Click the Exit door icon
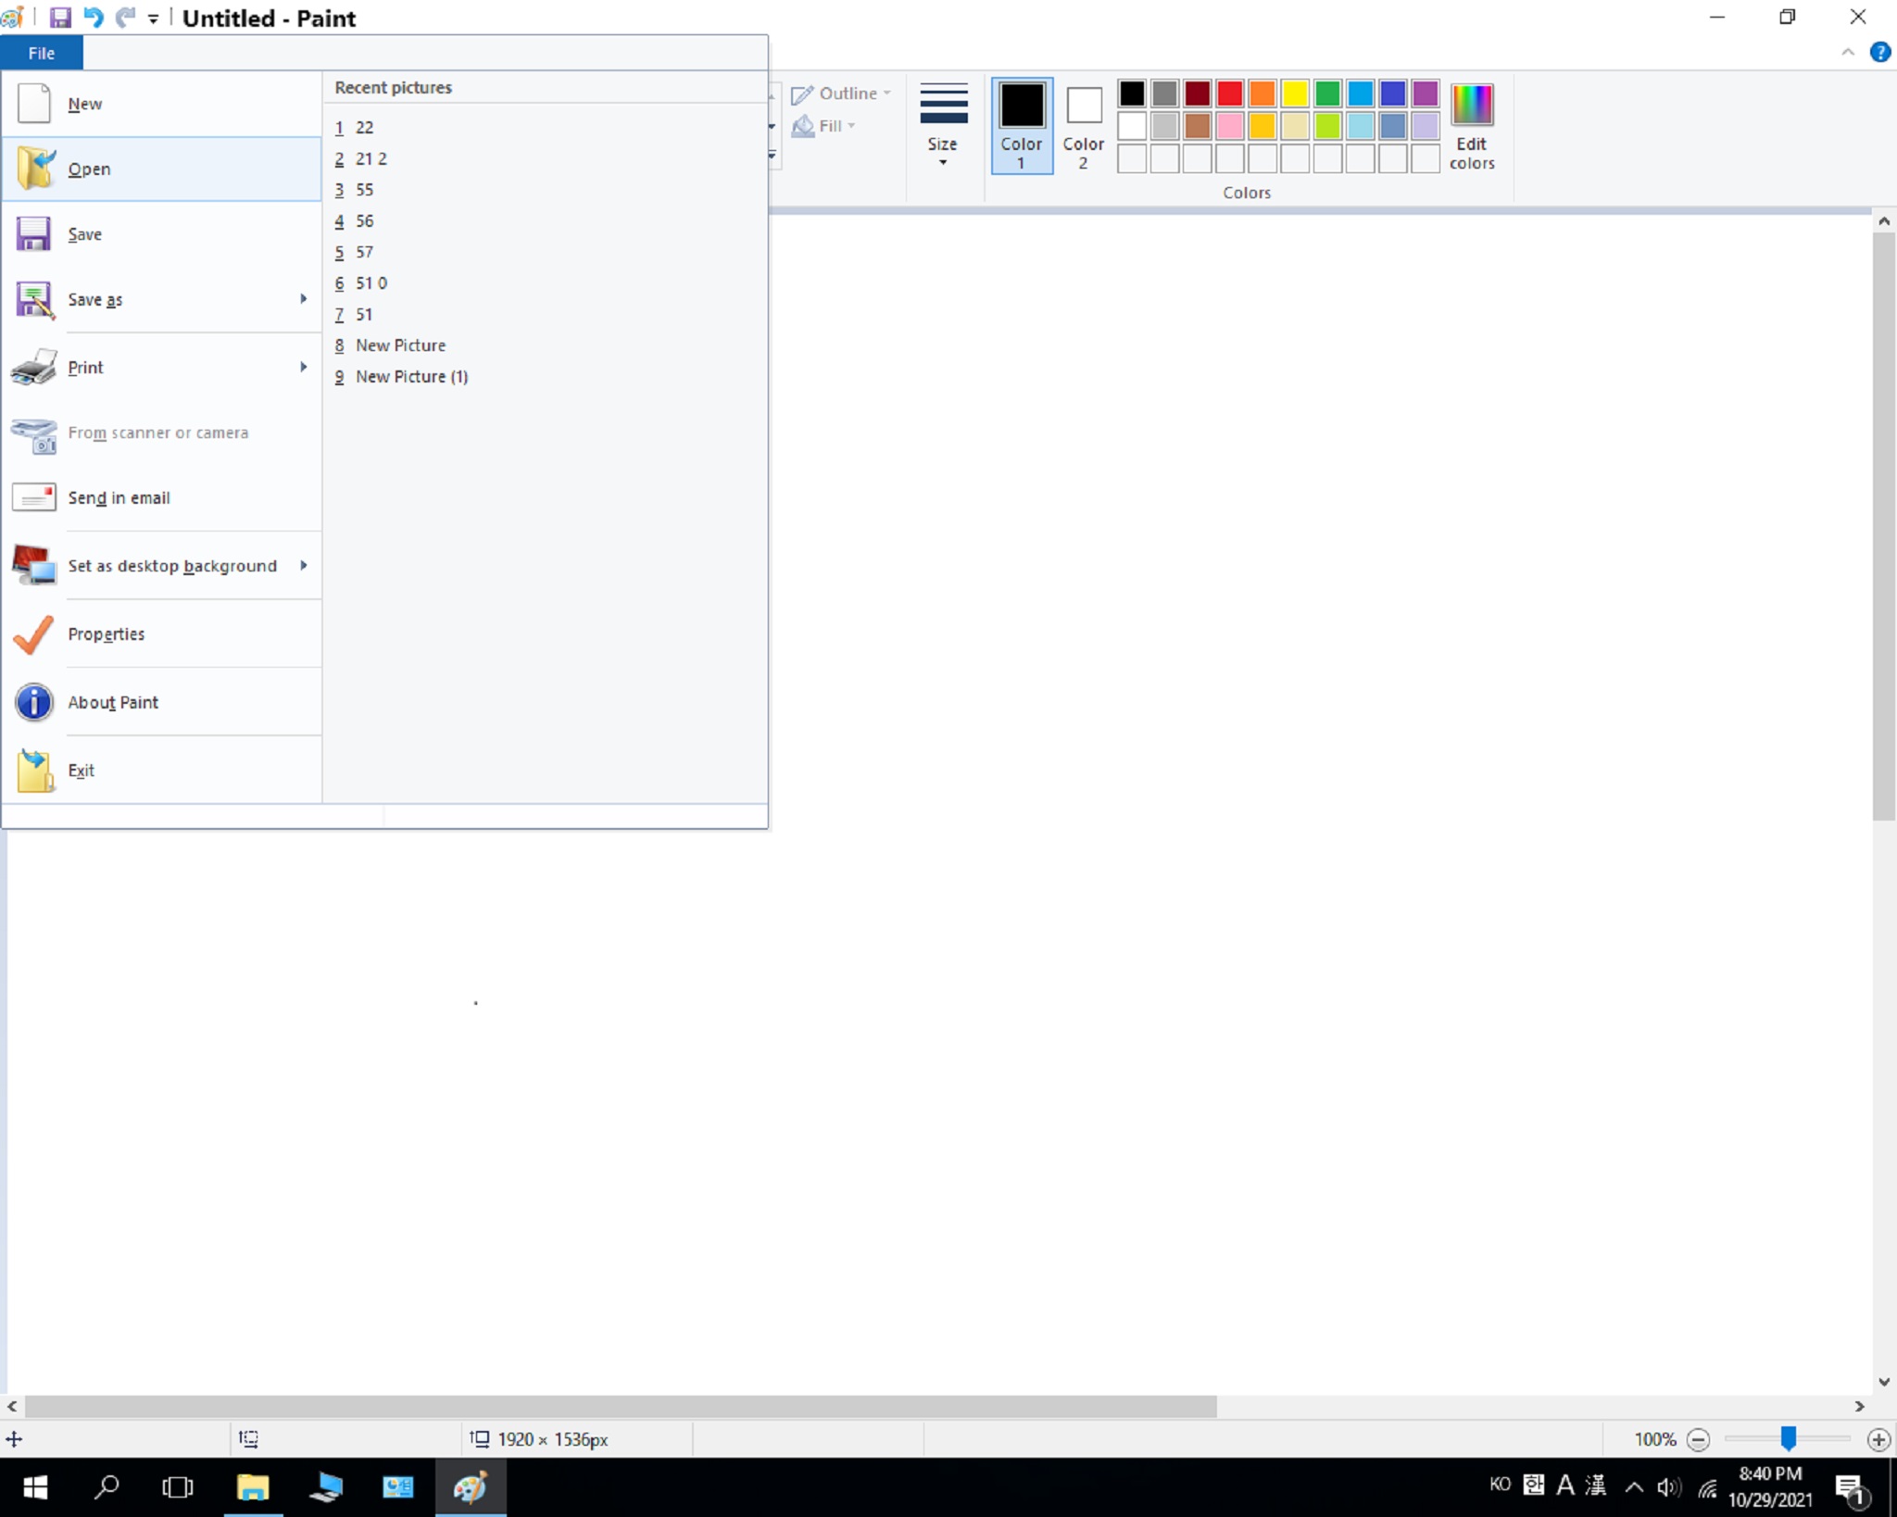 (x=35, y=771)
